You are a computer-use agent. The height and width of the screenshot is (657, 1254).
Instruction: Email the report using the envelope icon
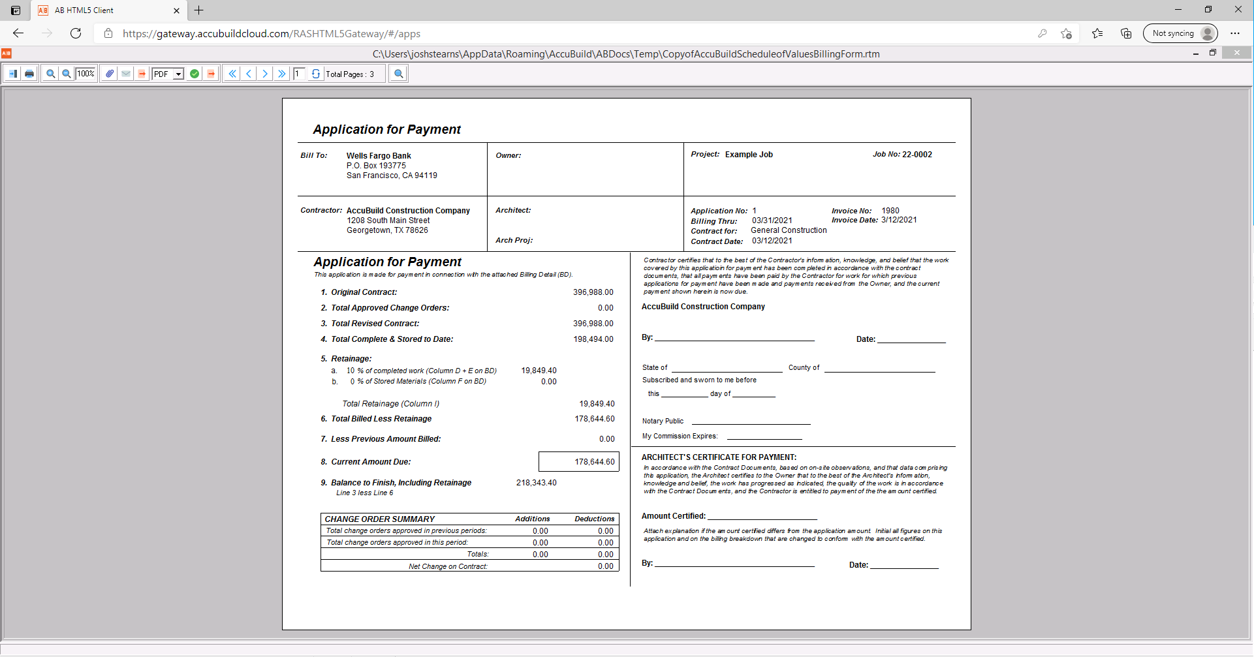coord(125,73)
